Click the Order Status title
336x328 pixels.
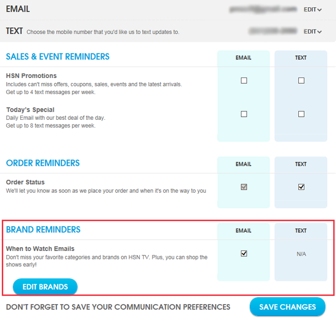pyautogui.click(x=25, y=182)
